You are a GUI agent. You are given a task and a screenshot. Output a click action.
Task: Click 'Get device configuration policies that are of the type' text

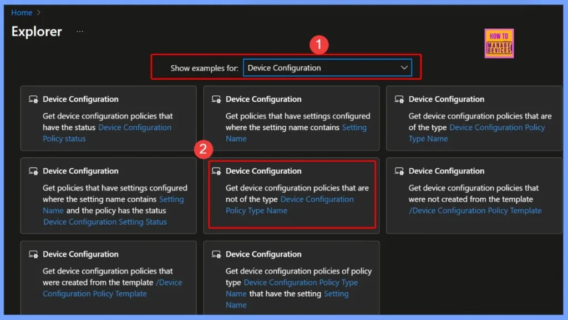[480, 121]
